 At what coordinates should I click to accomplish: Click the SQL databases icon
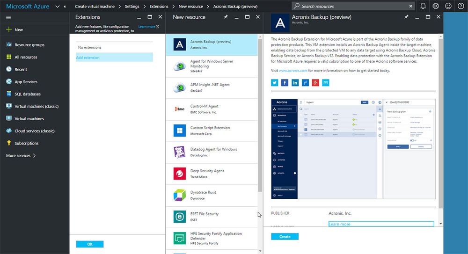[9, 94]
